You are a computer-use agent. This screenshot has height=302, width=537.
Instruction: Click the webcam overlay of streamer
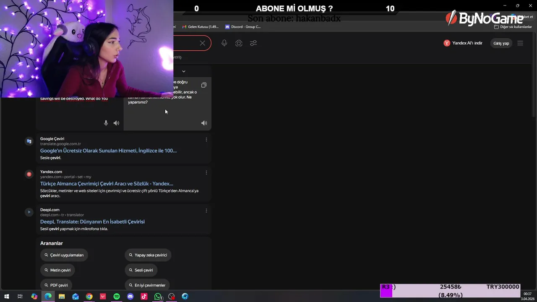pyautogui.click(x=87, y=49)
